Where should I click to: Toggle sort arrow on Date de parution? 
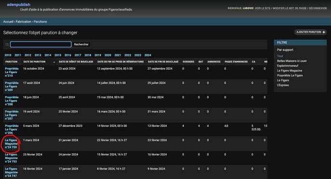[54, 62]
